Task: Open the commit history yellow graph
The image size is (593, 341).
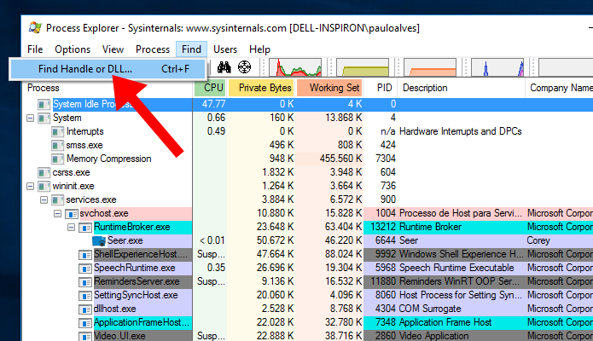Action: point(363,67)
